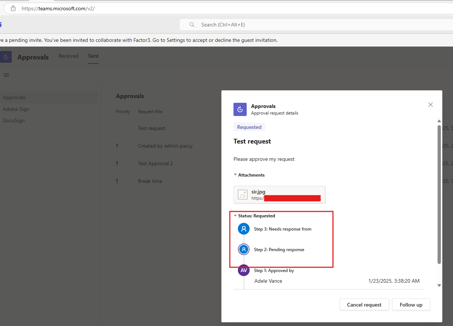Collapse the Attachments section
This screenshot has width=453, height=326.
pyautogui.click(x=235, y=175)
